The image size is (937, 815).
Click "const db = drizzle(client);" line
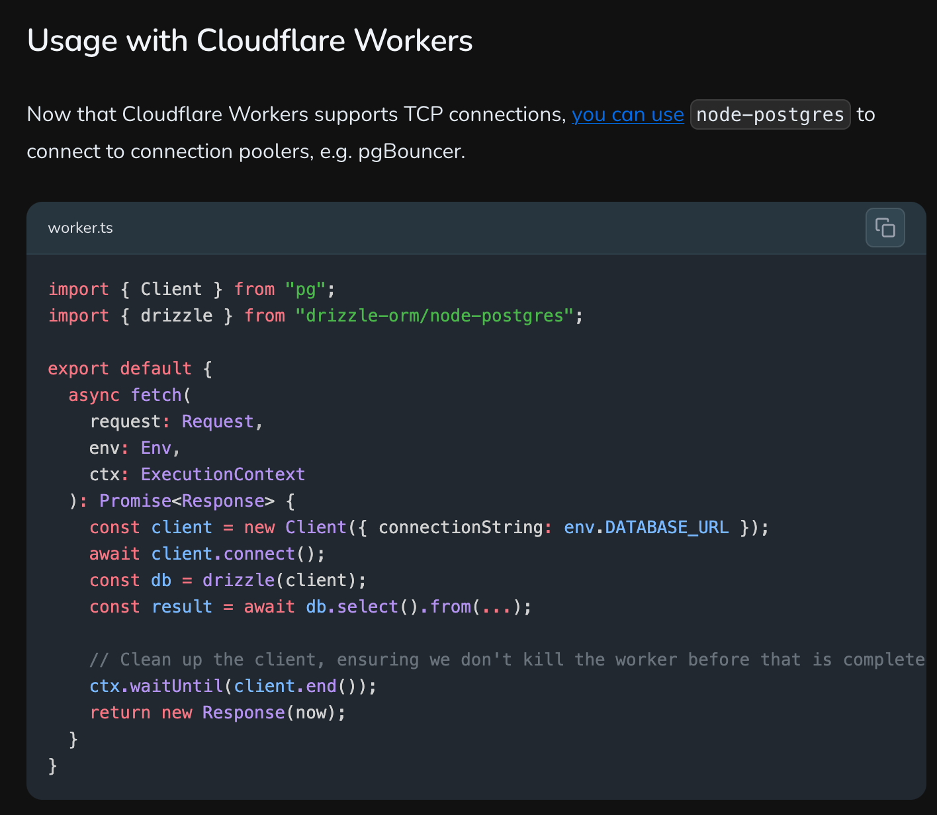228,580
